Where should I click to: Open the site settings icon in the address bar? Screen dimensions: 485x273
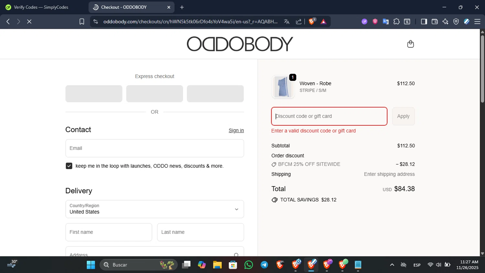click(95, 21)
